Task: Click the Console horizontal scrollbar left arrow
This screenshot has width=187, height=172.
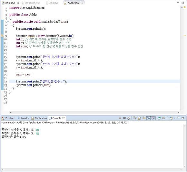Action: pos(3,169)
